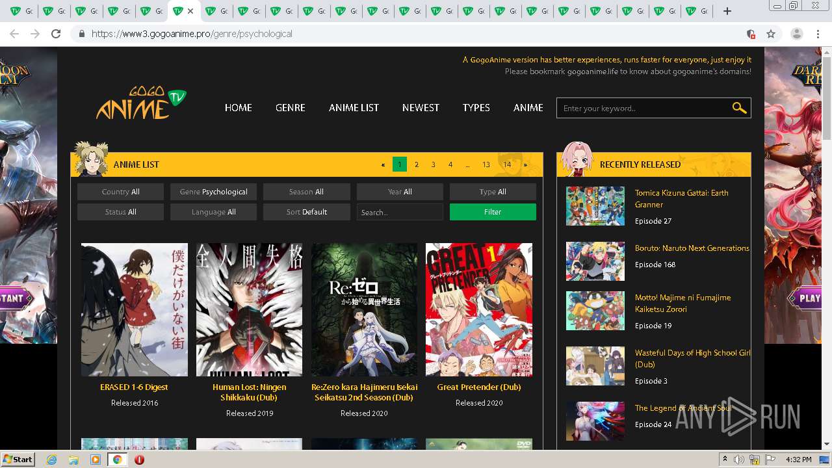This screenshot has height=468, width=832.
Task: Open Internet Explorer from taskbar
Action: point(52,460)
